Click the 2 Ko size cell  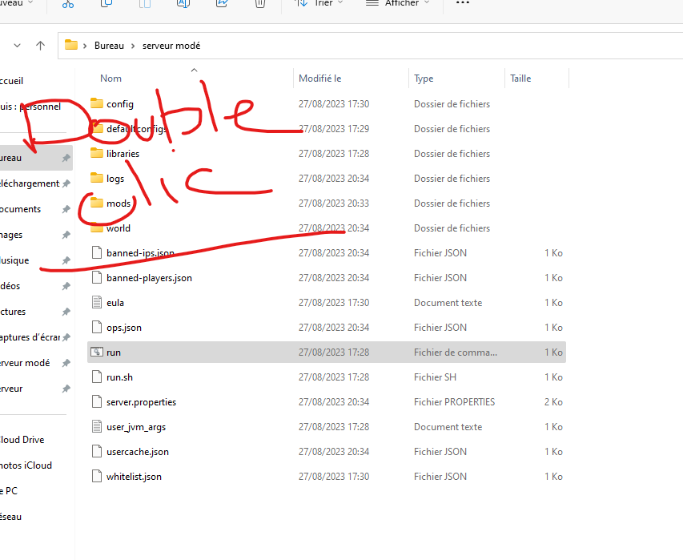553,402
